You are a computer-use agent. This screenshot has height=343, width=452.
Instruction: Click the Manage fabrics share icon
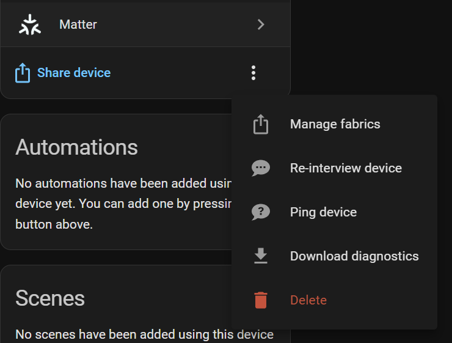click(x=261, y=124)
